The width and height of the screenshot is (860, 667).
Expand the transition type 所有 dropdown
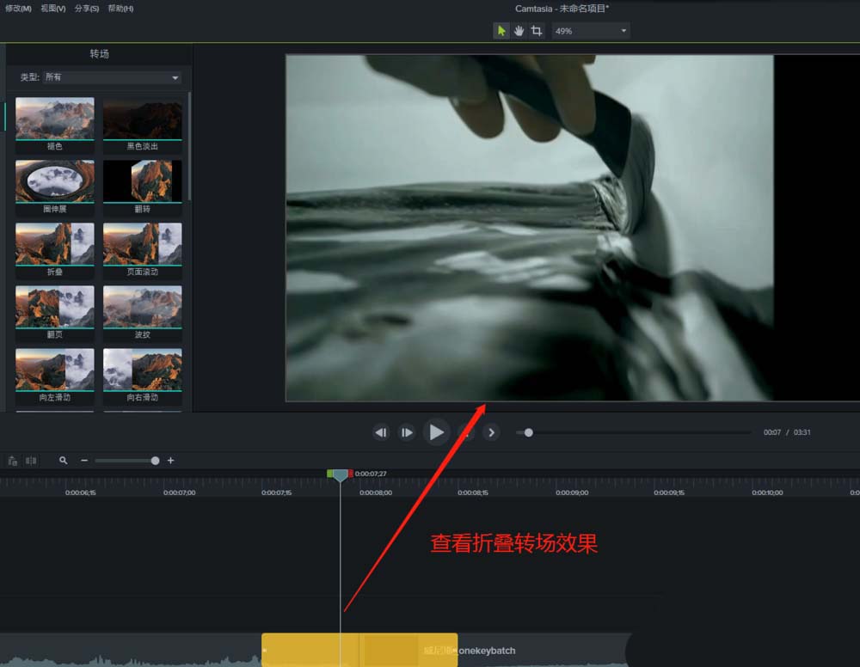click(112, 77)
